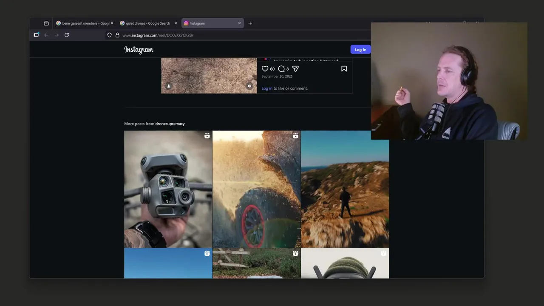Open the picnic bench reel thumbnail

click(x=256, y=263)
